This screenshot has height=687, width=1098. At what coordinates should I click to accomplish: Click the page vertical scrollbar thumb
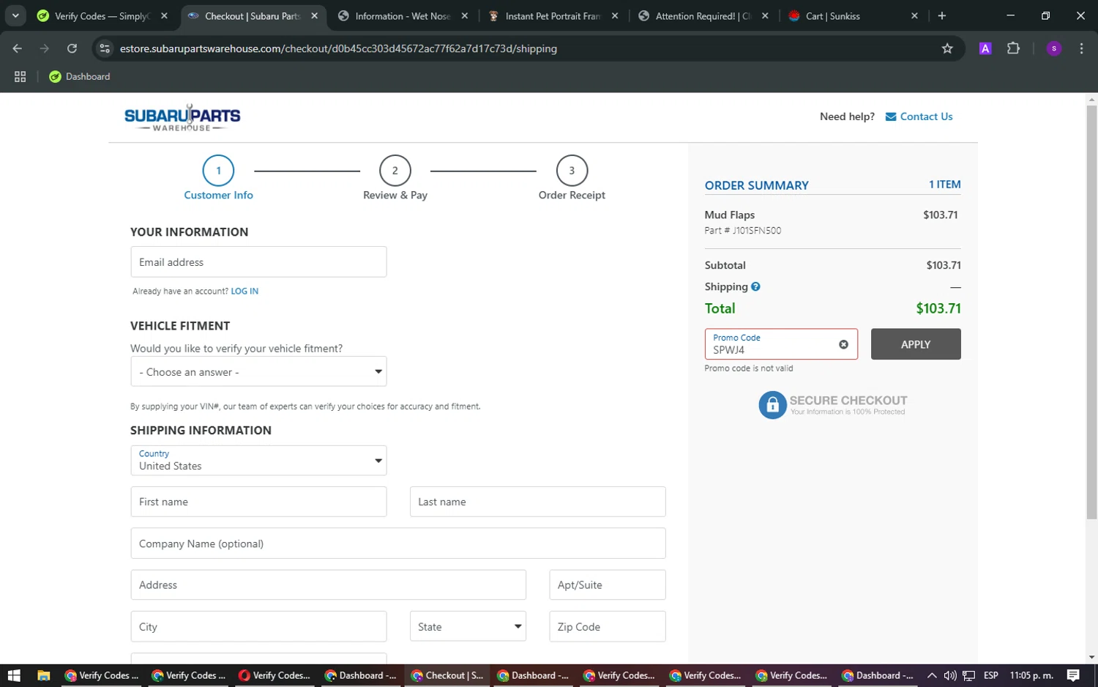point(1091,313)
